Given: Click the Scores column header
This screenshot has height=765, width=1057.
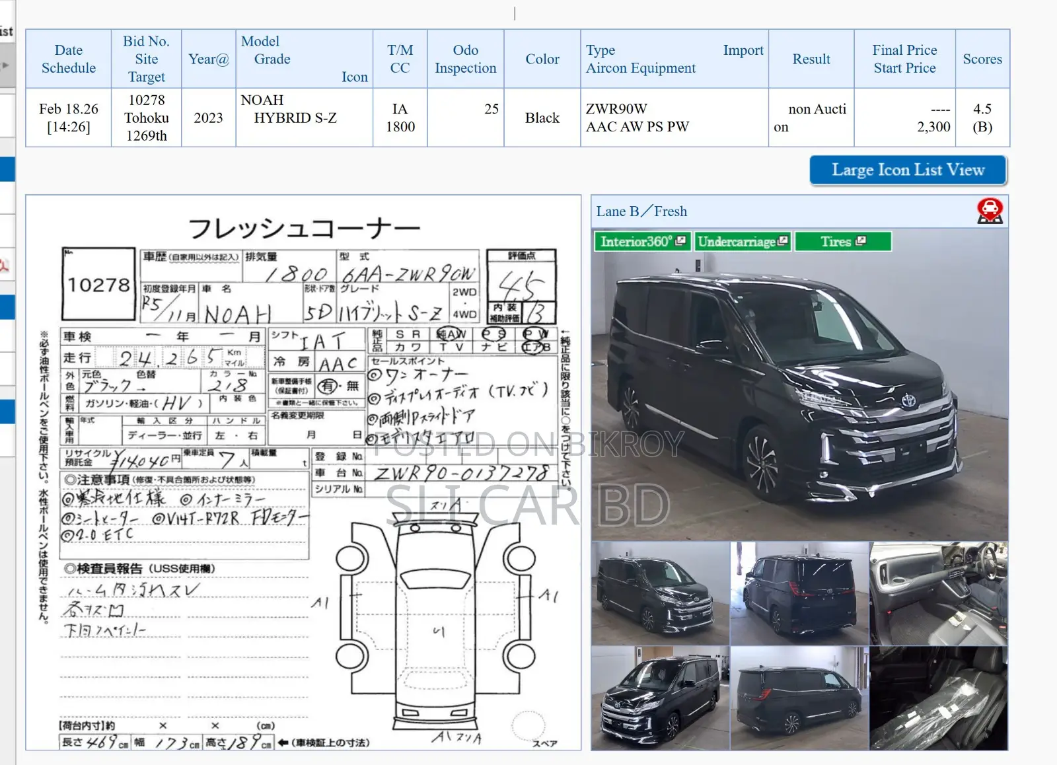Looking at the screenshot, I should pos(982,59).
